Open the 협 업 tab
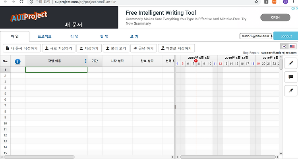Image resolution: width=298 pixels, height=159 pixels. (x=104, y=36)
